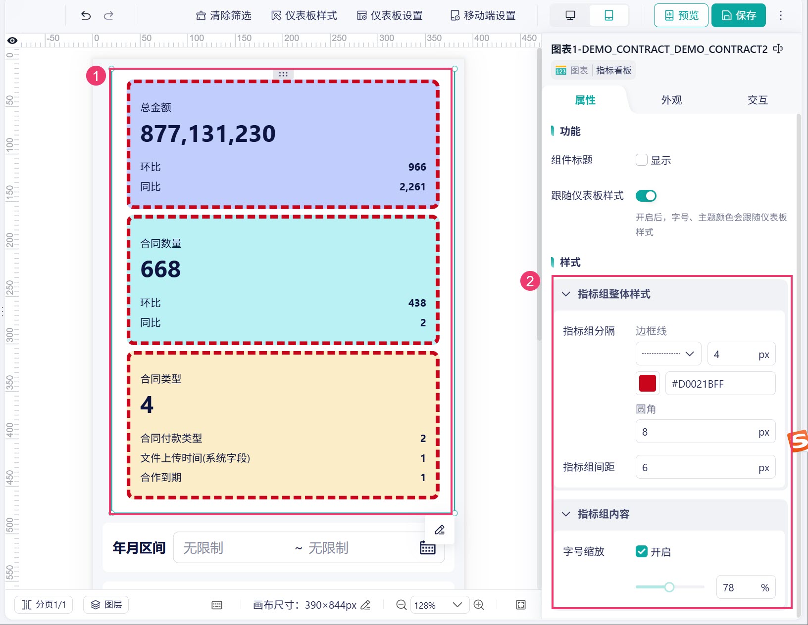
Task: Click the red border color swatch
Action: [648, 383]
